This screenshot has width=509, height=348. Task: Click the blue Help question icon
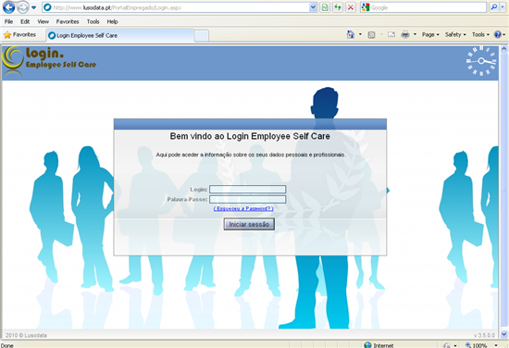(497, 34)
